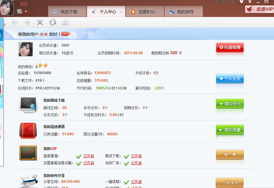This screenshot has width=274, height=188.
Task: Click the Ya-Hoo！牛仔 text in title bar
Action: (224, 1)
